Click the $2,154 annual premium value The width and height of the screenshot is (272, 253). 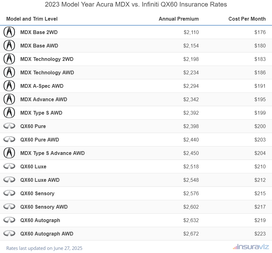click(x=191, y=46)
